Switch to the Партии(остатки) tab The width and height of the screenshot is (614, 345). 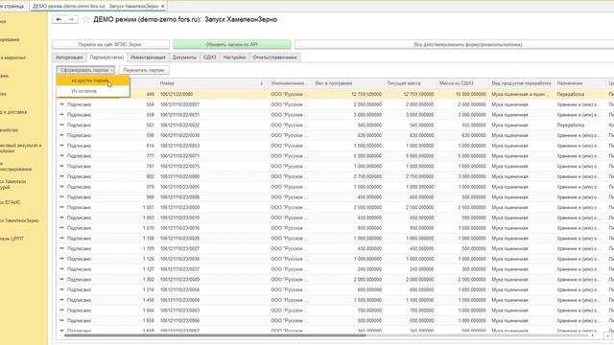pos(106,57)
